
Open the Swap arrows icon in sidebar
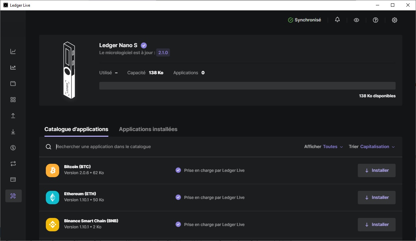pos(13,164)
